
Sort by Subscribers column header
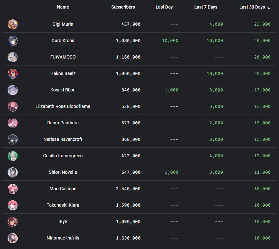123,7
